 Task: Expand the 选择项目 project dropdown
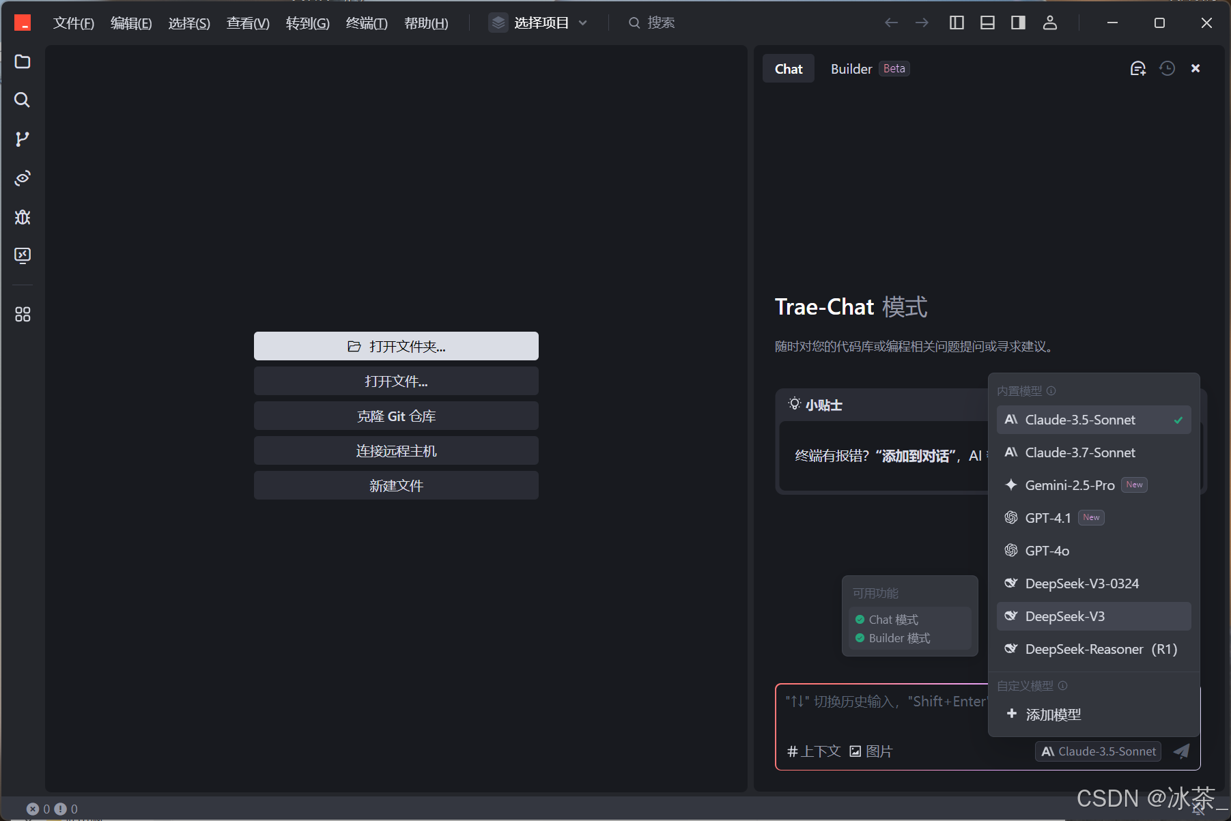pyautogui.click(x=539, y=23)
